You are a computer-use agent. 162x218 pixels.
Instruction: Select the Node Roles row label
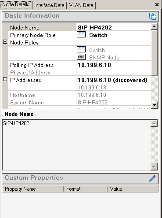(x=24, y=43)
